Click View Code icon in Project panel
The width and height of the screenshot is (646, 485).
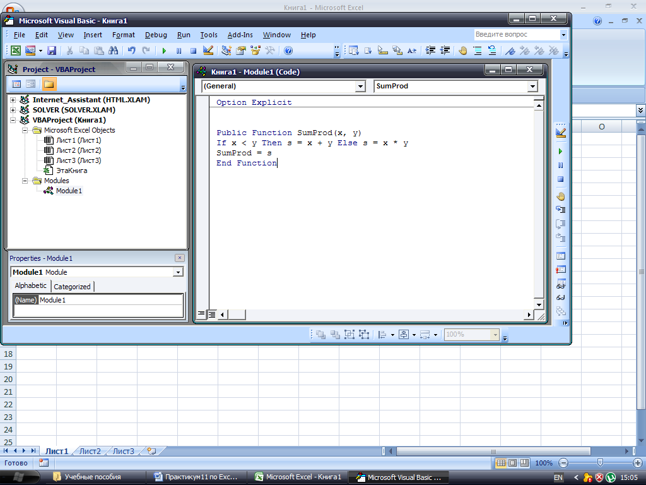(x=16, y=84)
